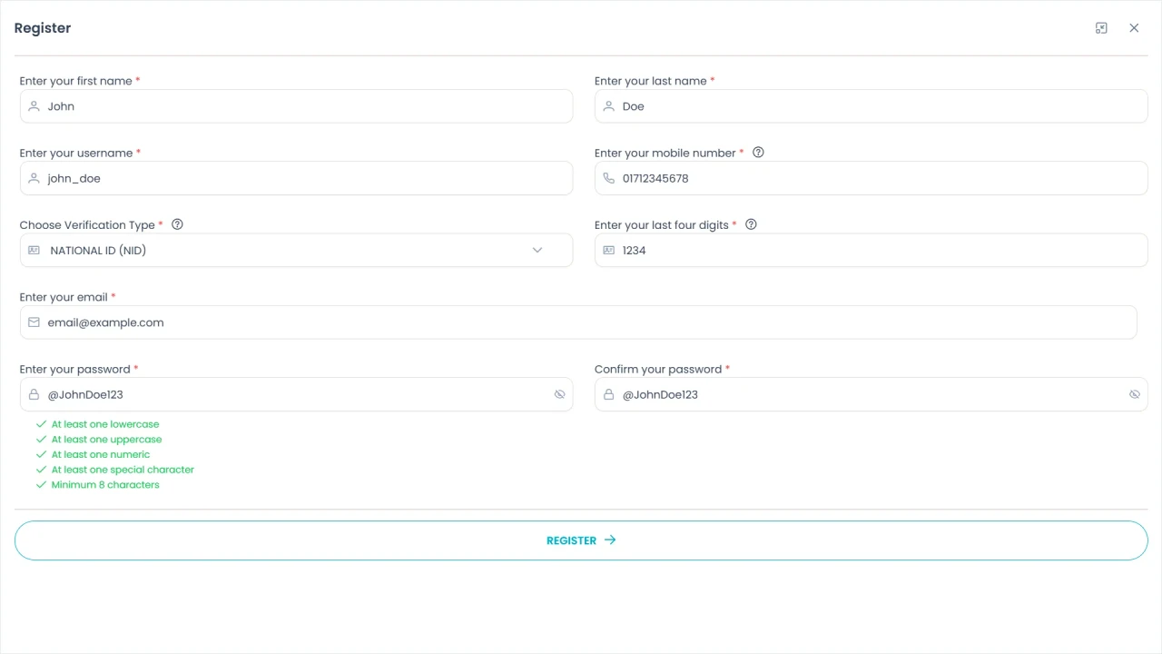Click the ID card icon in Verification Type

click(x=34, y=250)
